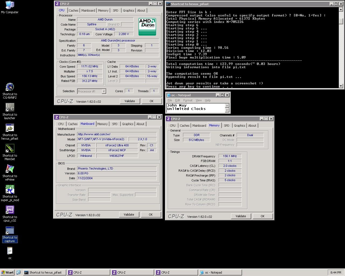Click OK in the Mainboard CPU-Z window
Image resolution: width=345 pixels, height=276 pixels.
click(151, 215)
